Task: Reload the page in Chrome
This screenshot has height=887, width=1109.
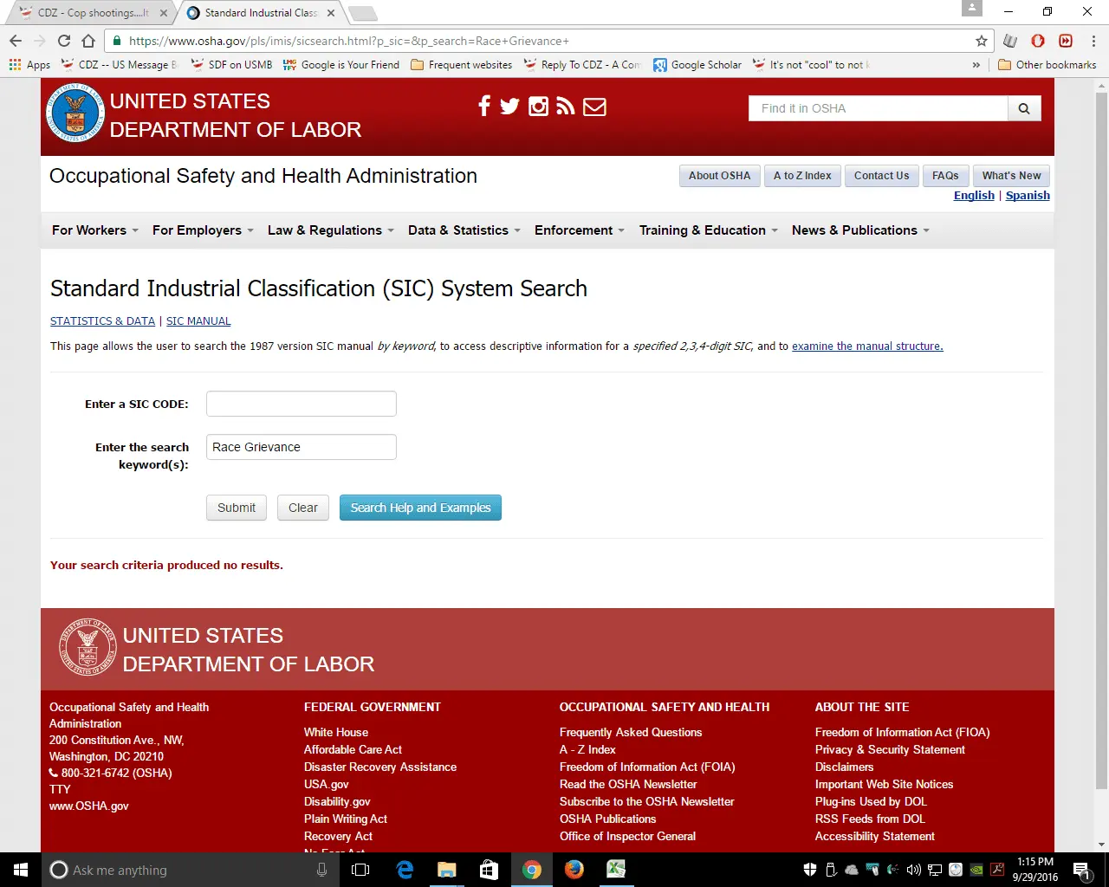Action: (64, 41)
